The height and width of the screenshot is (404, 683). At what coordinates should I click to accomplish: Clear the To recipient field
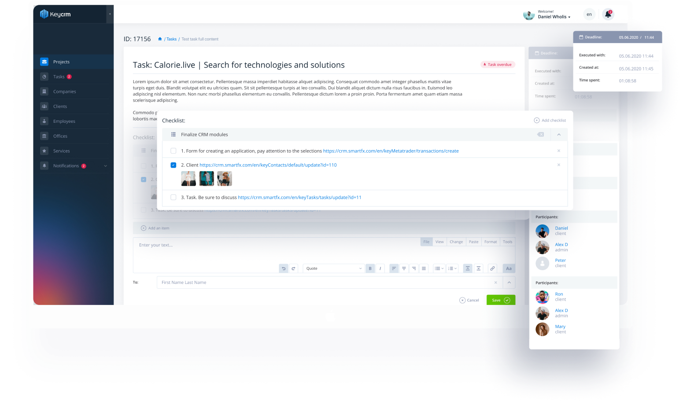tap(495, 283)
